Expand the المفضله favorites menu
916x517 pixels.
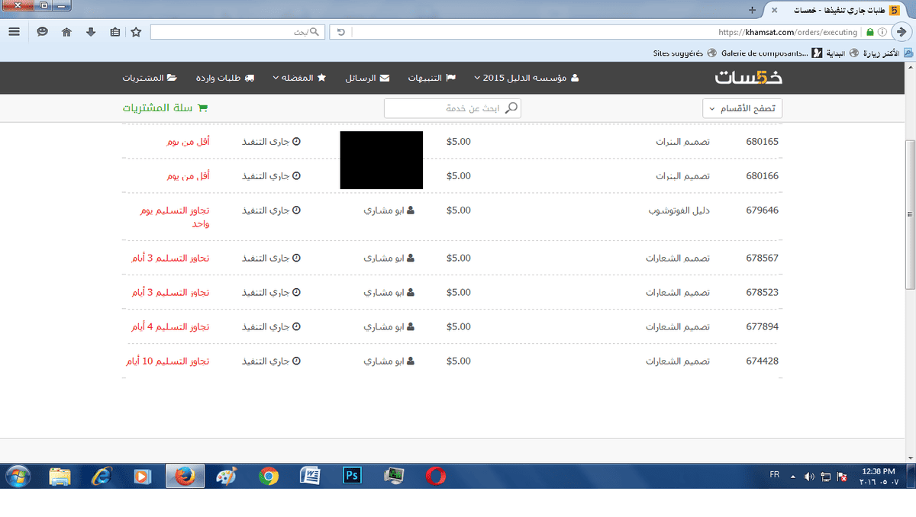299,78
